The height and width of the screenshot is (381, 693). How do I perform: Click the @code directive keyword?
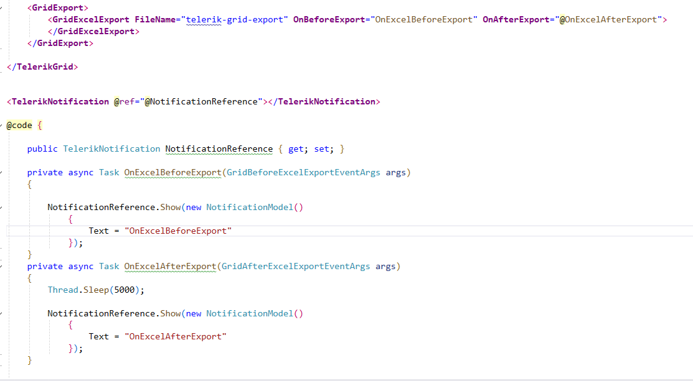point(19,125)
